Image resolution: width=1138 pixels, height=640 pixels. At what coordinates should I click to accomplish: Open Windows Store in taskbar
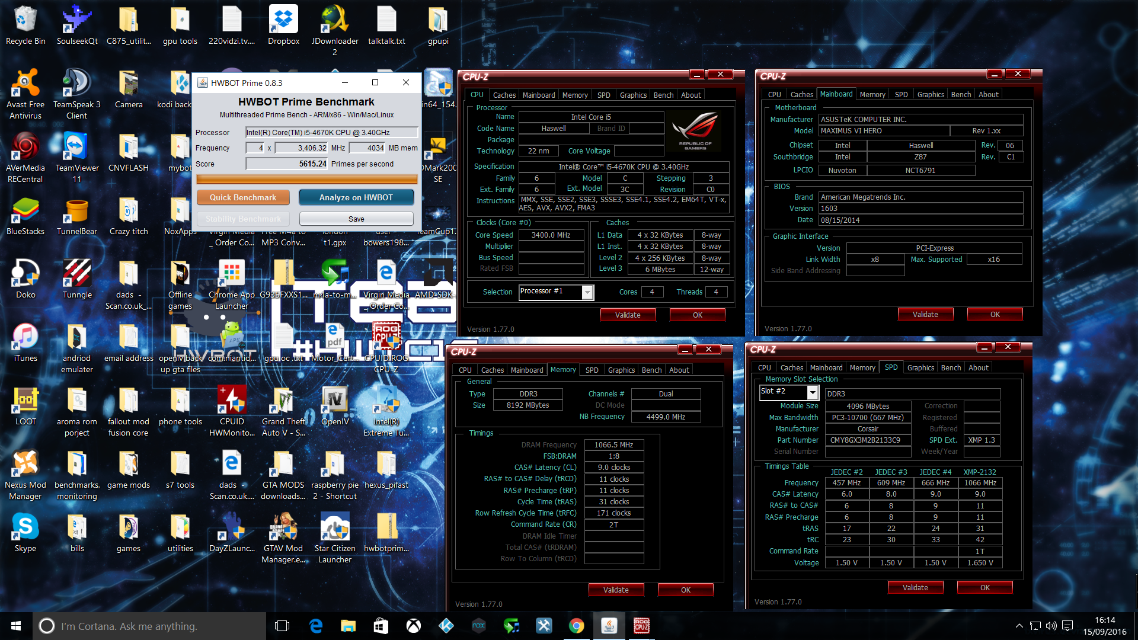coord(381,626)
